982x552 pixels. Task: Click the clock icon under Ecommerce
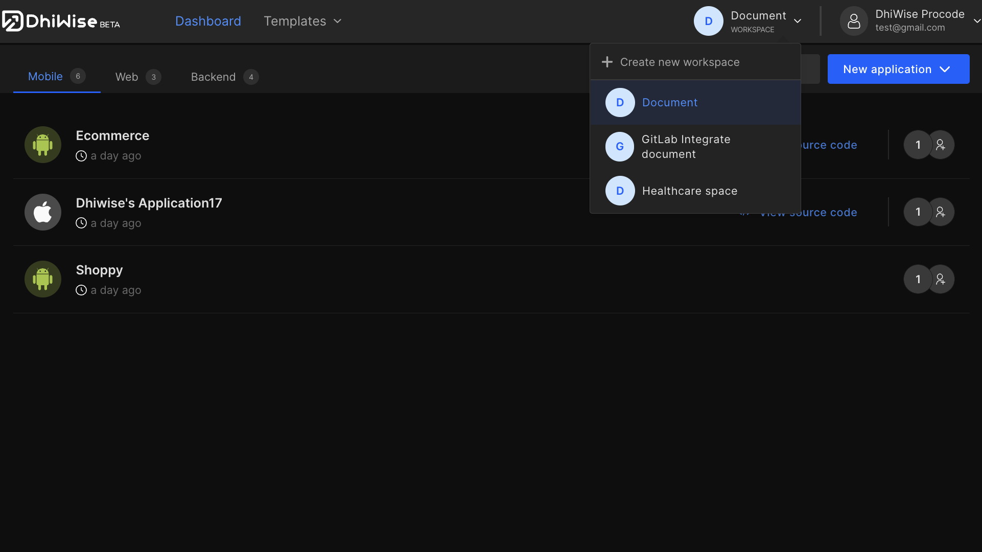(81, 156)
